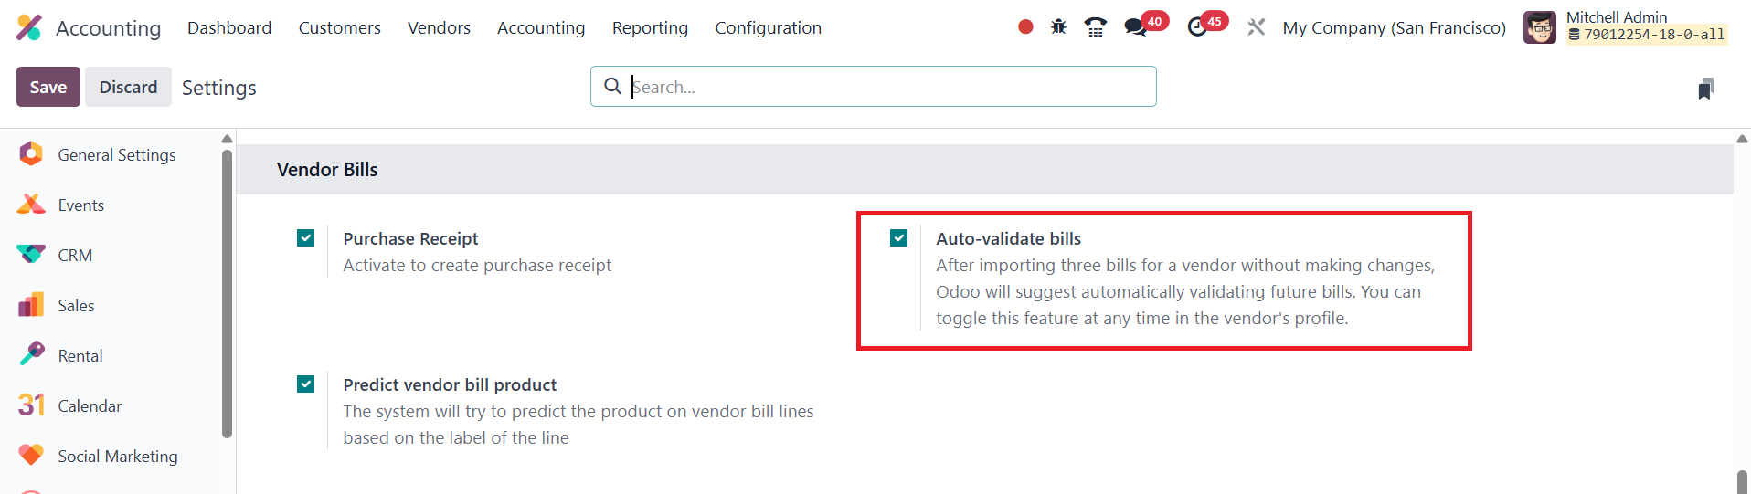The image size is (1751, 494).
Task: Click the red recording indicator icon
Action: (x=1025, y=27)
